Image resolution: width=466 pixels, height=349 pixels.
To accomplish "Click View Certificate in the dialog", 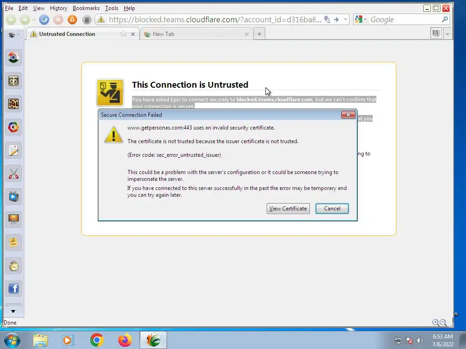I will click(288, 209).
